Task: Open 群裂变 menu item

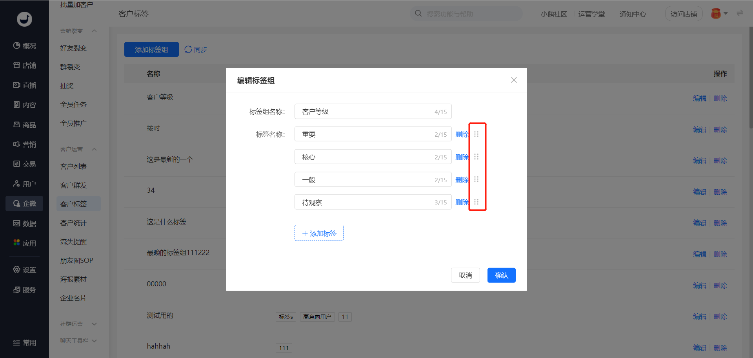Action: click(x=70, y=67)
